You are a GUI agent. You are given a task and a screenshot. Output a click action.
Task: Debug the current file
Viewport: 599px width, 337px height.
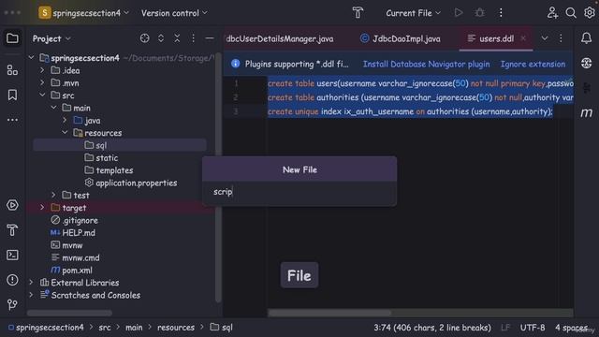[480, 13]
